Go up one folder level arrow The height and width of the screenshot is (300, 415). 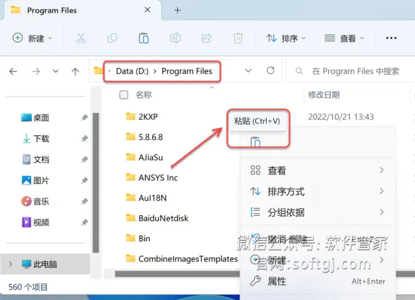tap(75, 72)
